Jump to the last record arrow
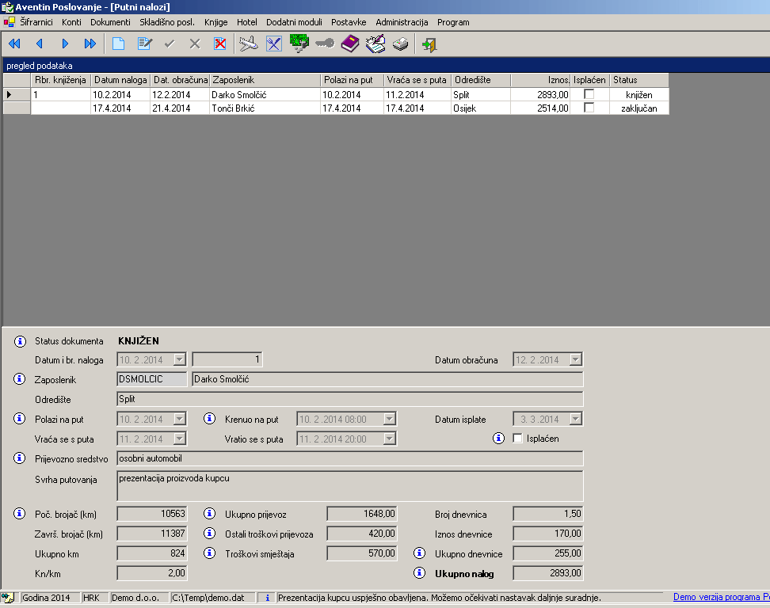The image size is (770, 608). pos(90,44)
